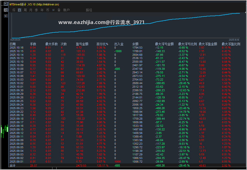Click the blue equity curve chart

(125, 26)
